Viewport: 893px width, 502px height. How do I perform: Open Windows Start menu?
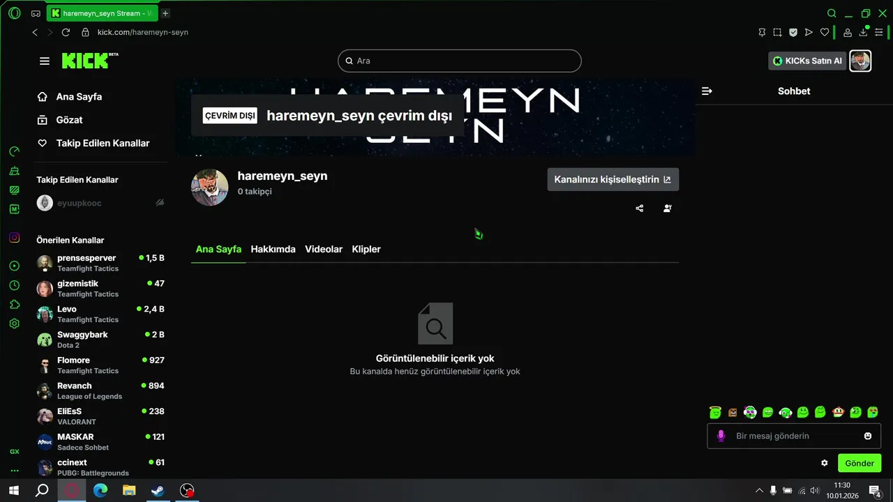(13, 490)
